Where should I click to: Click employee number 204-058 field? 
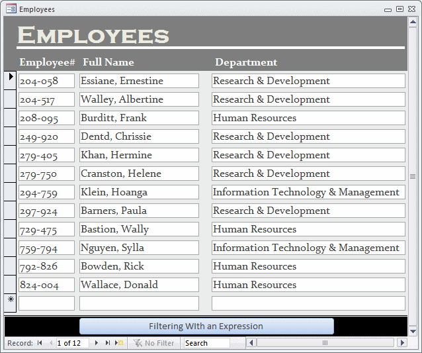(x=46, y=81)
